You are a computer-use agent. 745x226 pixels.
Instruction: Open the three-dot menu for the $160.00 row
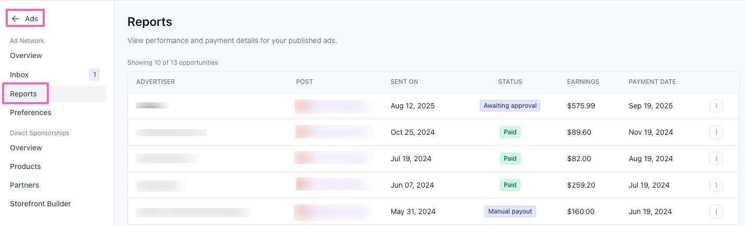(716, 211)
